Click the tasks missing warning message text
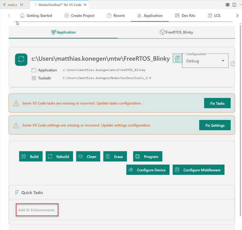The height and width of the screenshot is (230, 242). pyautogui.click(x=82, y=103)
